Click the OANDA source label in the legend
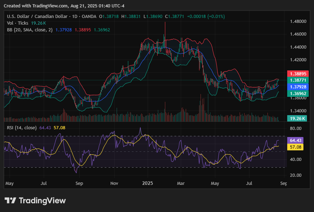The width and height of the screenshot is (314, 212). click(x=89, y=17)
